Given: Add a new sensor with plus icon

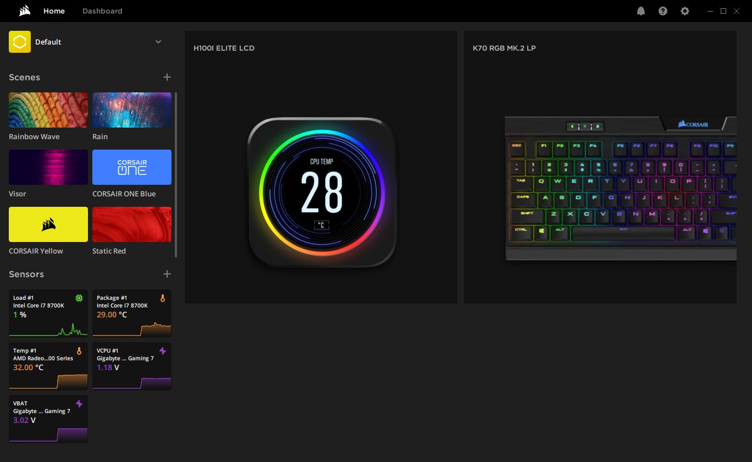Looking at the screenshot, I should (167, 274).
